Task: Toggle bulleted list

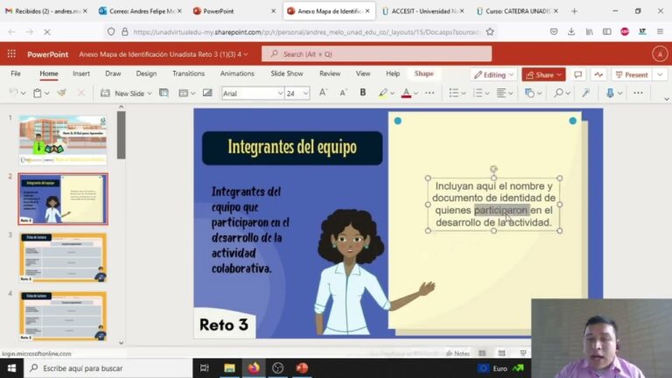Action: click(x=454, y=93)
